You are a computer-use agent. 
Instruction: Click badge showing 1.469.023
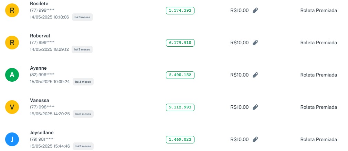point(180,139)
